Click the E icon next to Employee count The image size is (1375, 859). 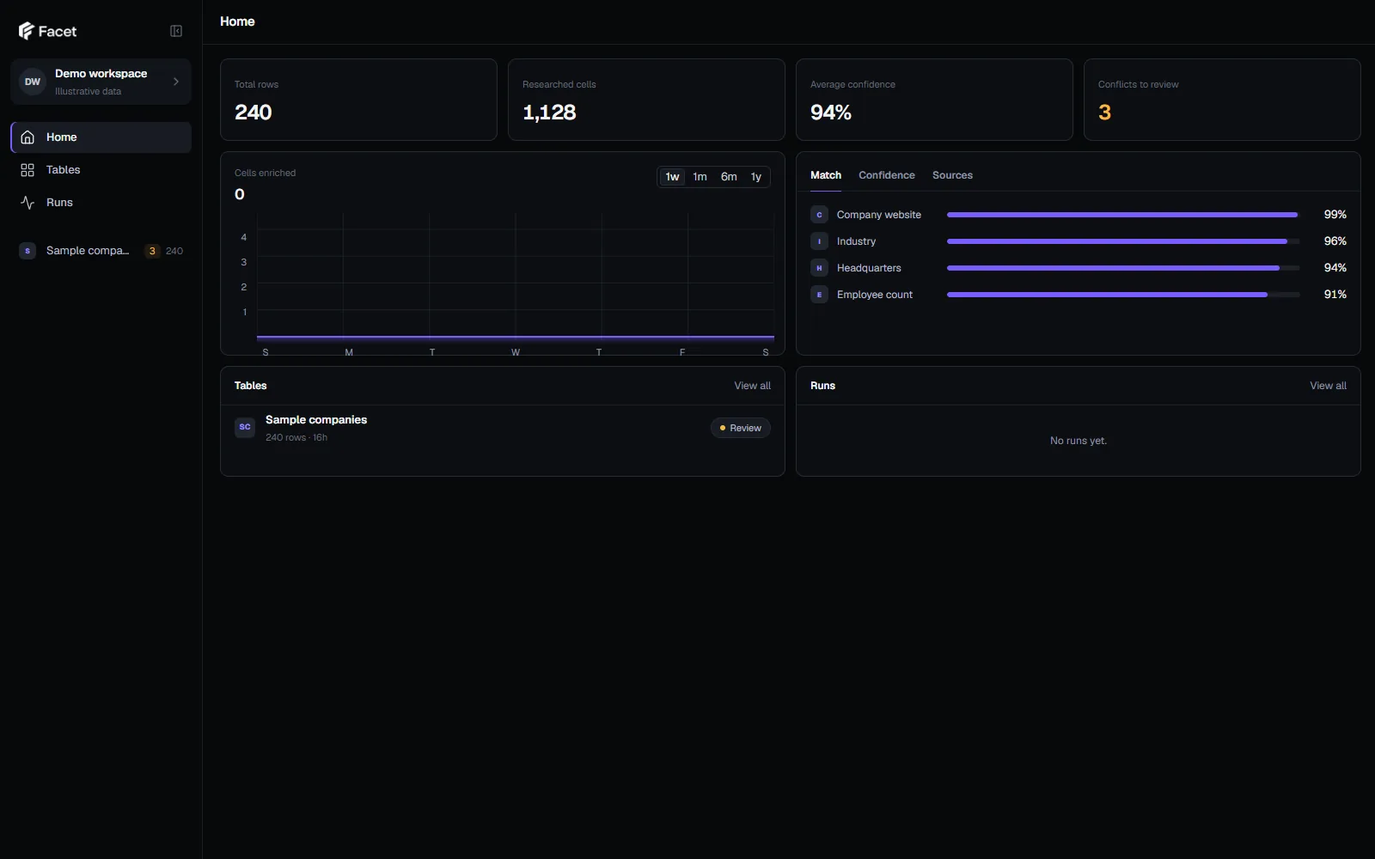coord(819,295)
